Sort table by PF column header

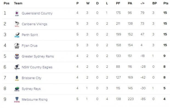(118, 3)
